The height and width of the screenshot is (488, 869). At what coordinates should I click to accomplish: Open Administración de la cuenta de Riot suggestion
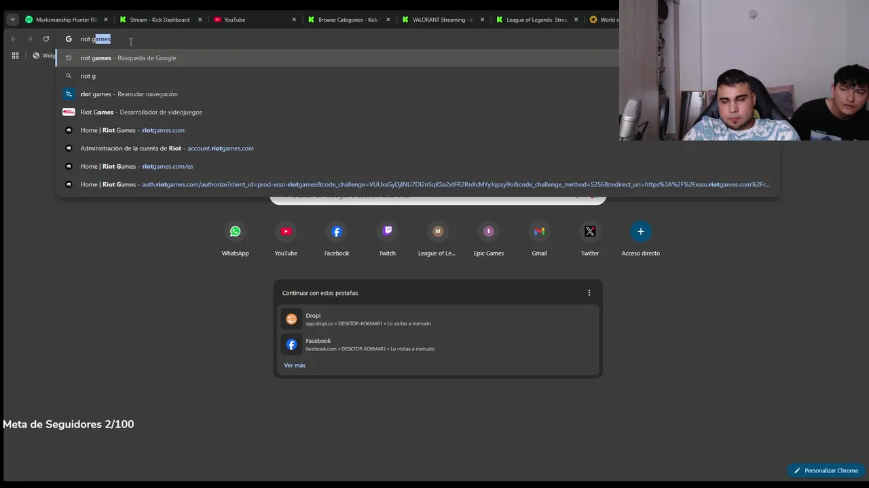pos(418,148)
